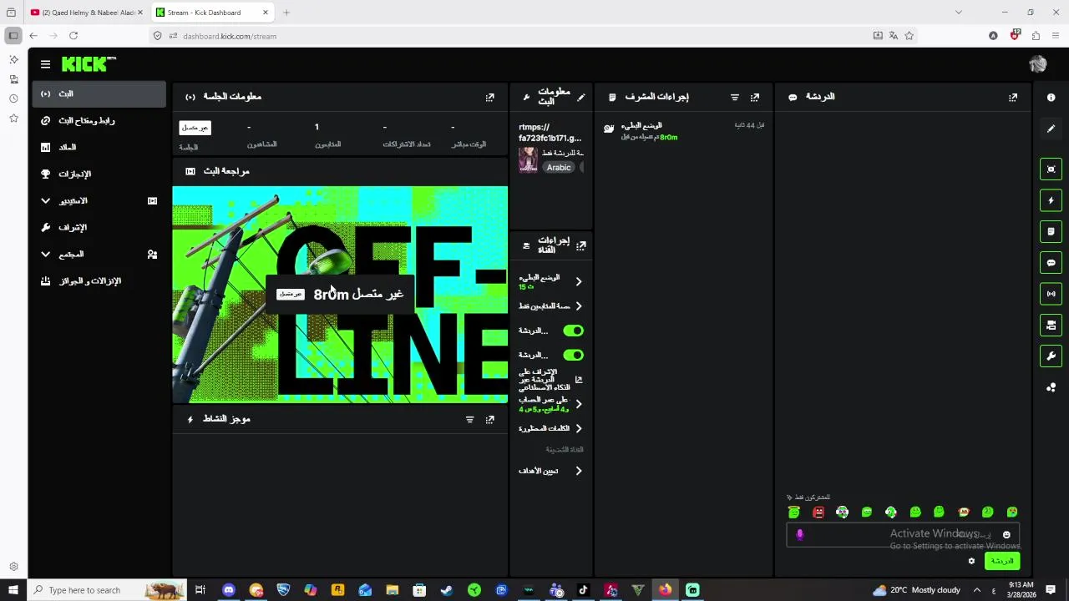Expand الكلمات المحظورة banned words setting

click(x=578, y=428)
